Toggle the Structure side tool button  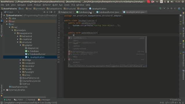1,31
